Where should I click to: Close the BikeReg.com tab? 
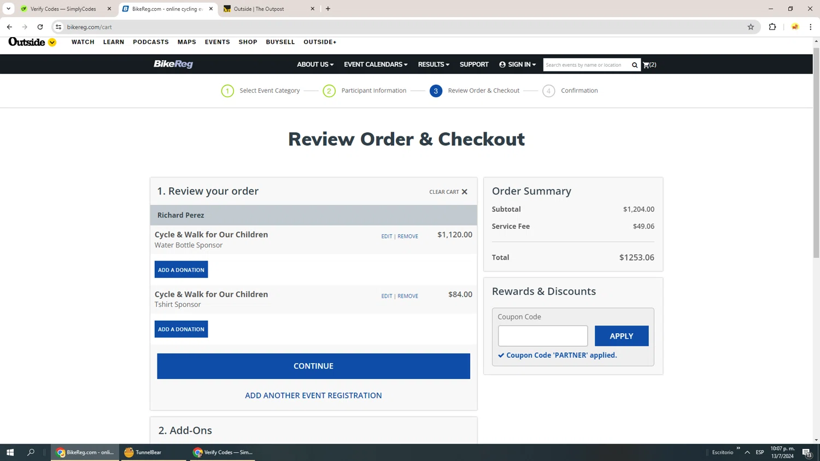click(x=211, y=9)
